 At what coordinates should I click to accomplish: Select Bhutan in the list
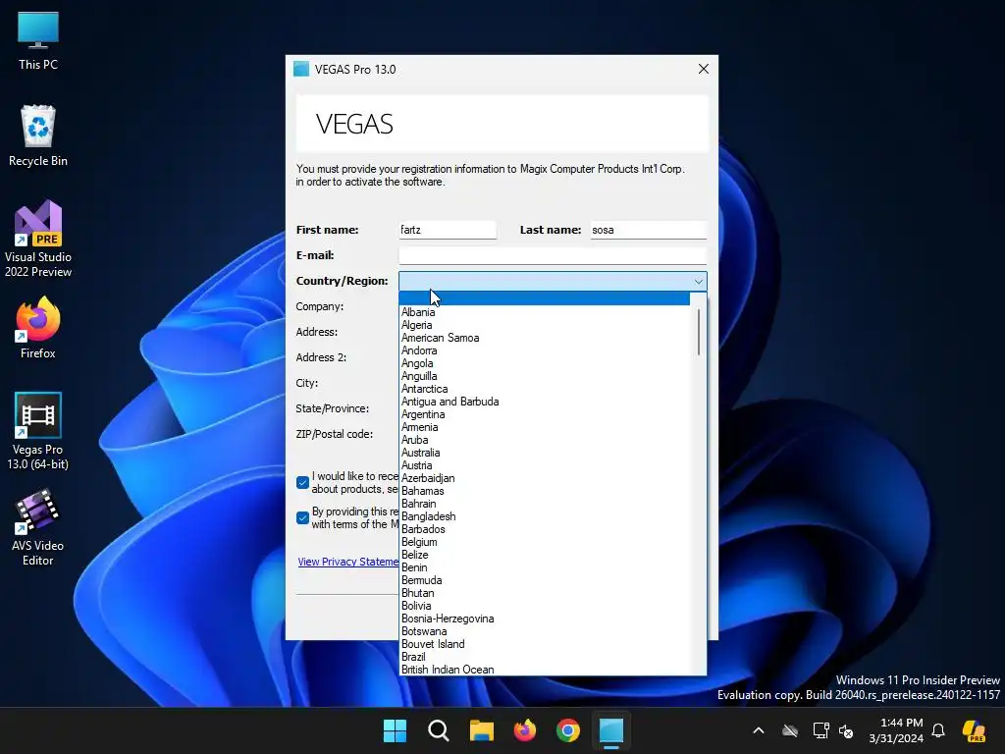pyautogui.click(x=544, y=593)
